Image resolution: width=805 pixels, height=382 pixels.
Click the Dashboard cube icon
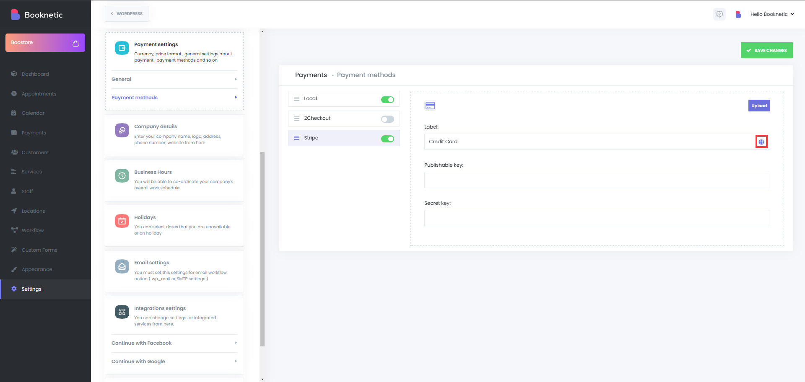pos(14,74)
